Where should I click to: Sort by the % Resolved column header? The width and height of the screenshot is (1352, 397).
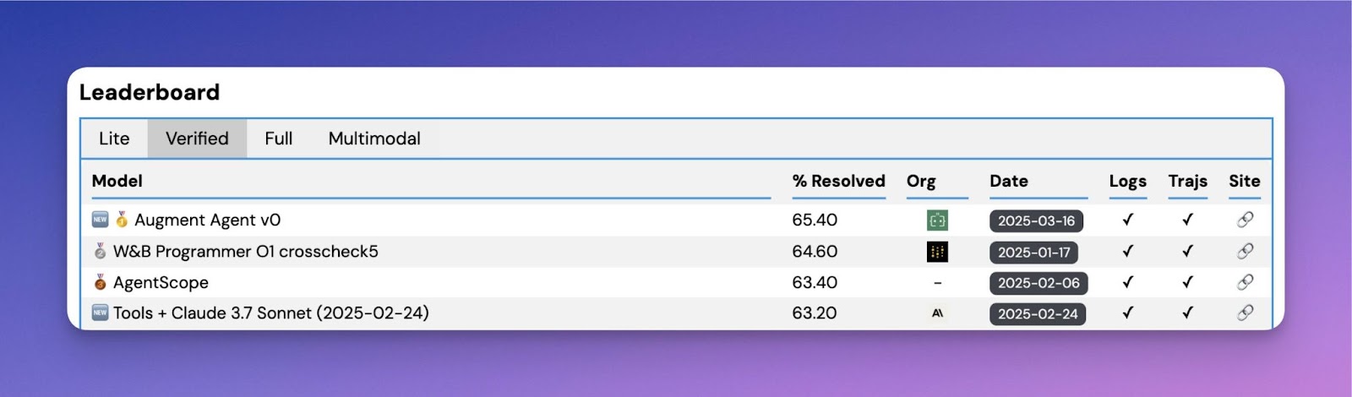pyautogui.click(x=838, y=181)
